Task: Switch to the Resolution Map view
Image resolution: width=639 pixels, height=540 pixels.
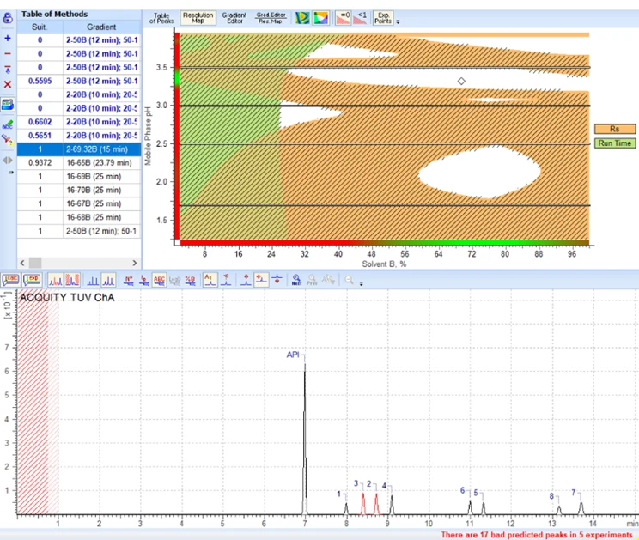Action: [x=198, y=18]
